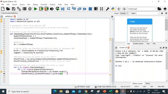Close the Console 1/A tab

point(128,48)
